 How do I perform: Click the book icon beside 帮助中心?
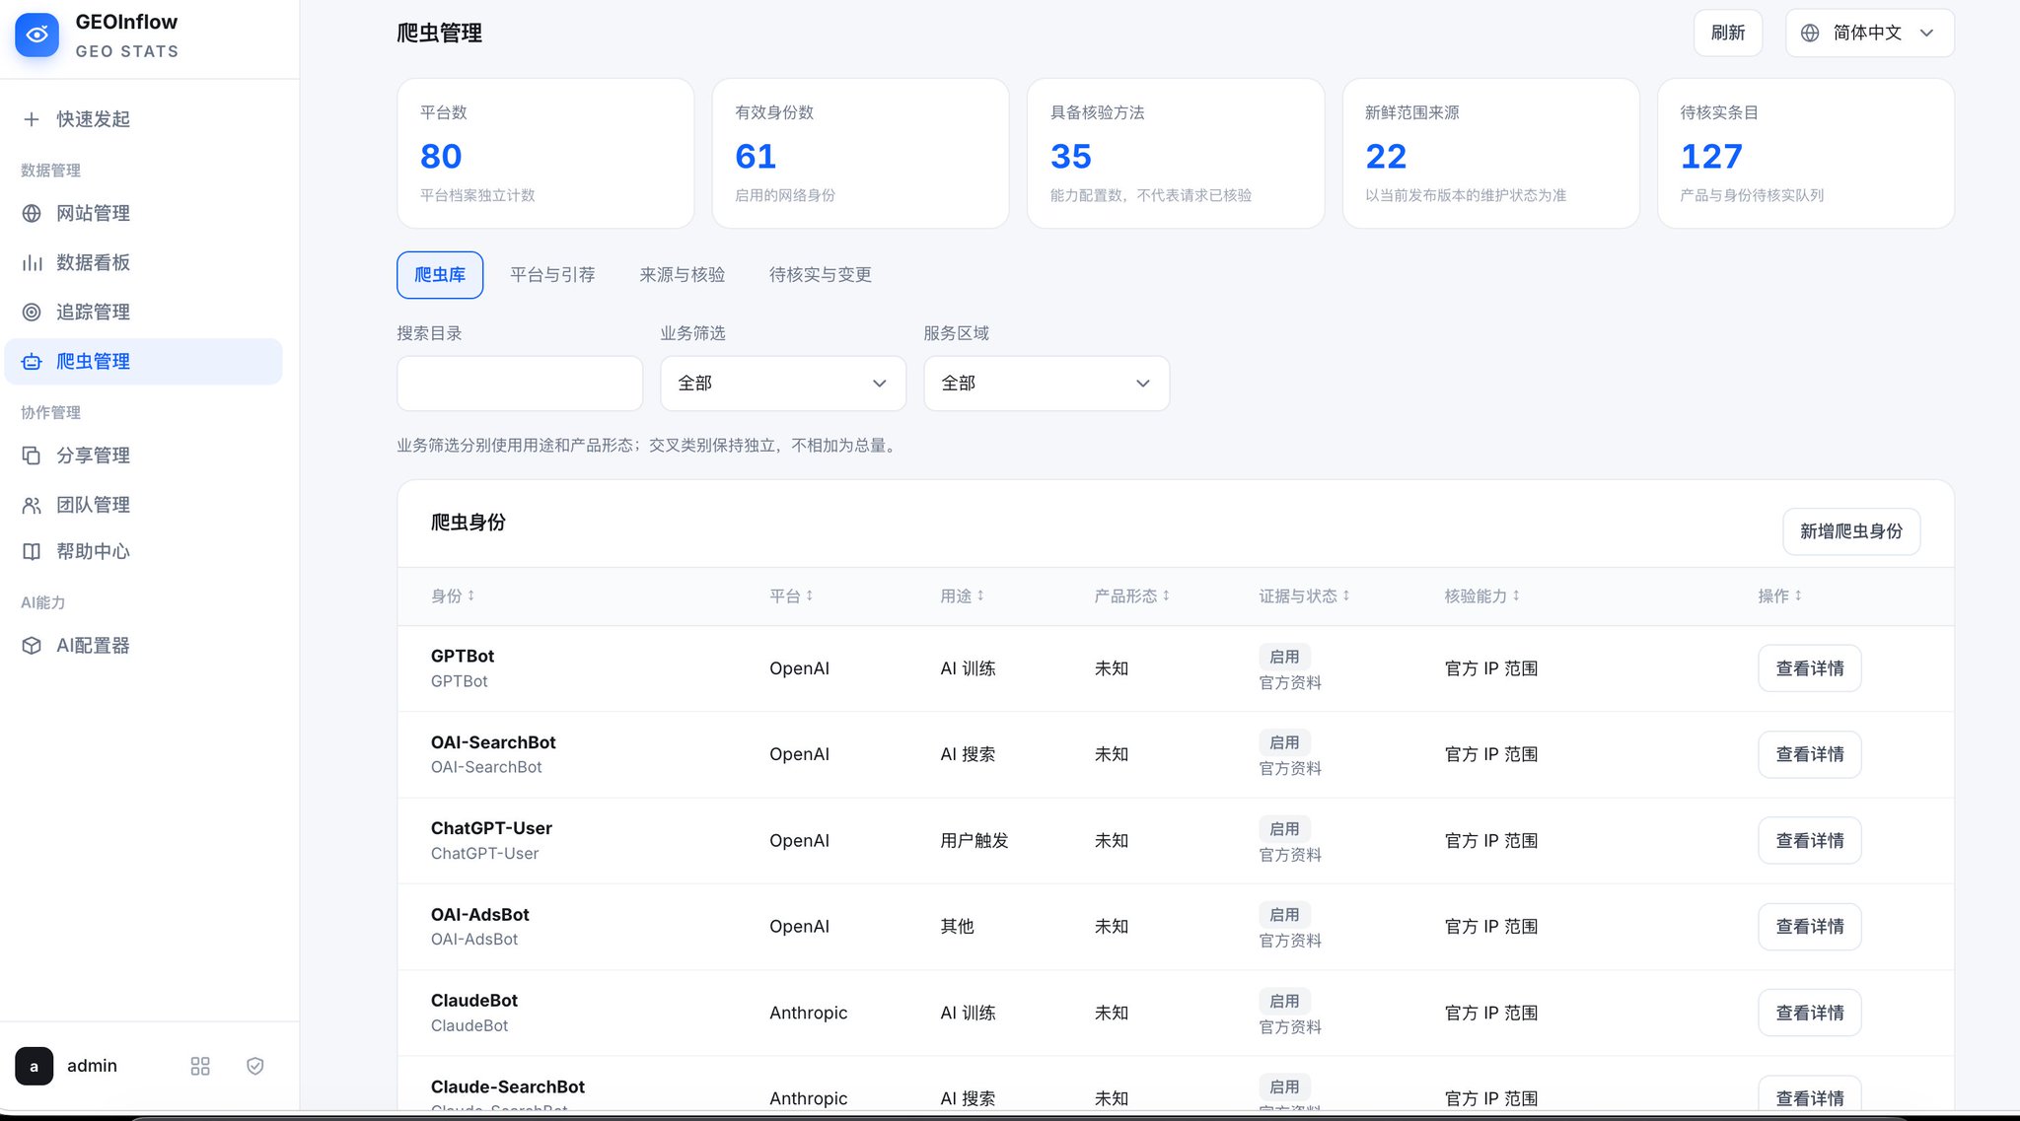coord(32,551)
